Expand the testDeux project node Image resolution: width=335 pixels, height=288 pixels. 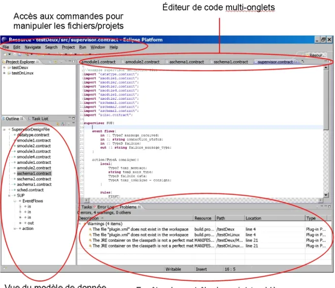[4, 68]
